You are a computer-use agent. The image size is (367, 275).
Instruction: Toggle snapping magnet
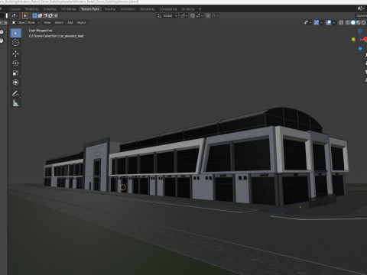(193, 16)
